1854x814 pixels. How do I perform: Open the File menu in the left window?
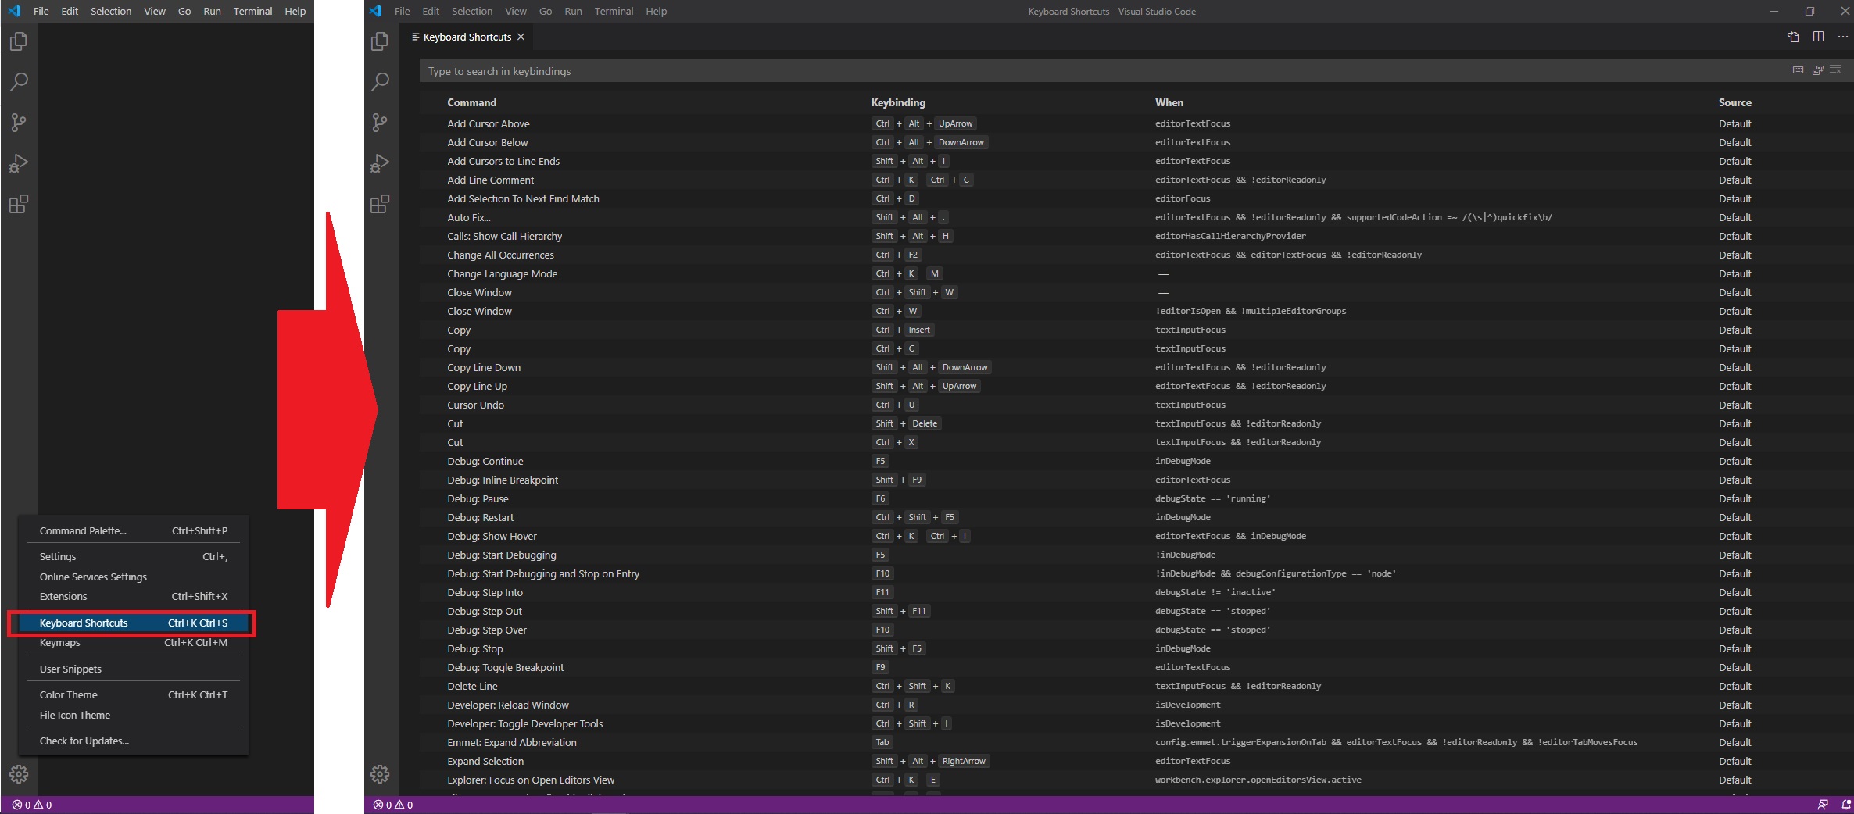(x=41, y=11)
